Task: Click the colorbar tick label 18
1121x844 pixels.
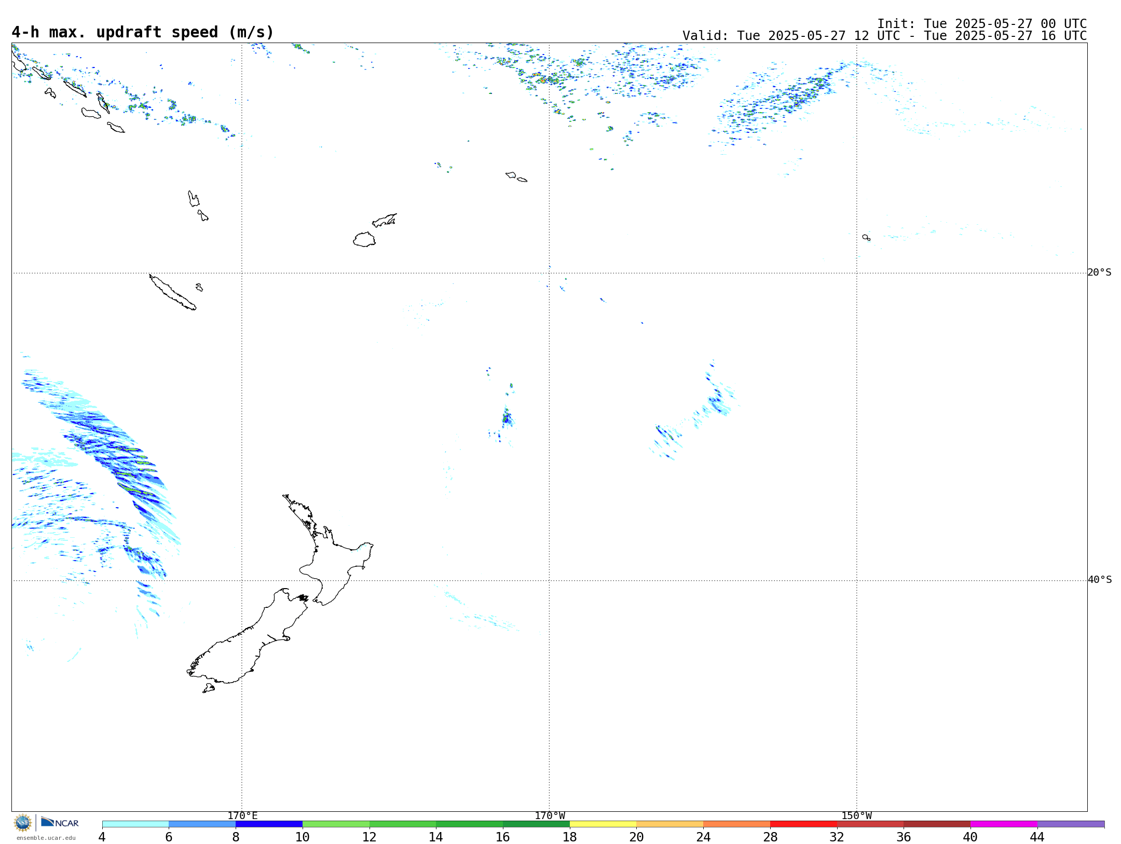Action: (x=570, y=837)
